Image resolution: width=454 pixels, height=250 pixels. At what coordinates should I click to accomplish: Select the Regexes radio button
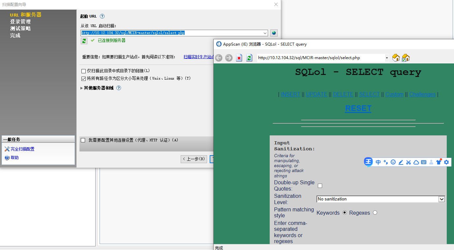pos(375,213)
